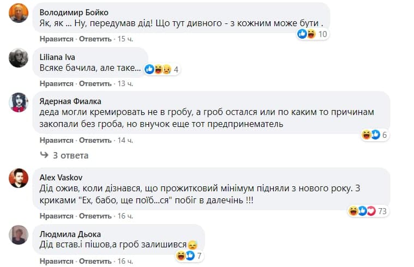Click the 15 ч. timestamp
Screen dimensions: 414x267
click(x=125, y=39)
